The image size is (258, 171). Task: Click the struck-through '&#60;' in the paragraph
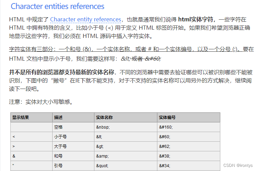tap(153, 59)
